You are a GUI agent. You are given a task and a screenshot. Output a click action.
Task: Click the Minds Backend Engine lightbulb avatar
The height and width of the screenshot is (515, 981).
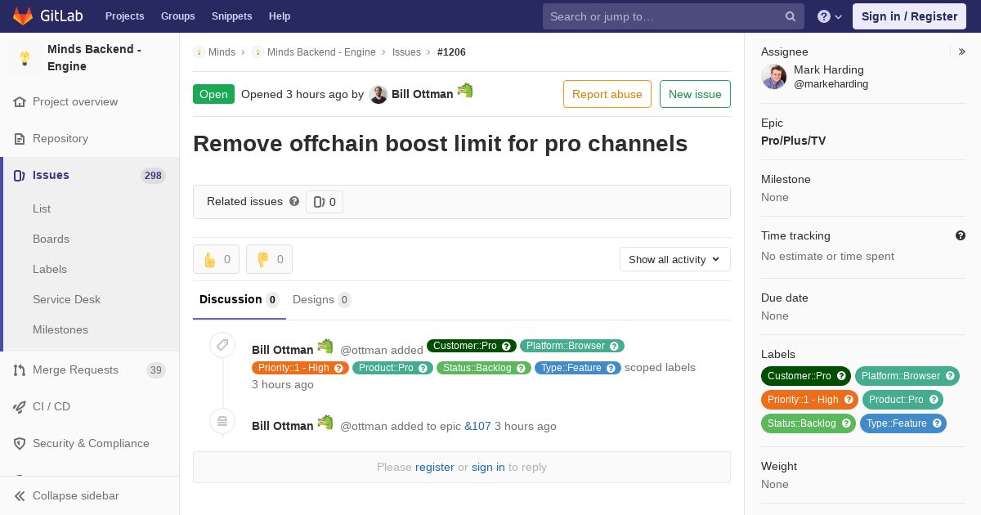click(25, 58)
